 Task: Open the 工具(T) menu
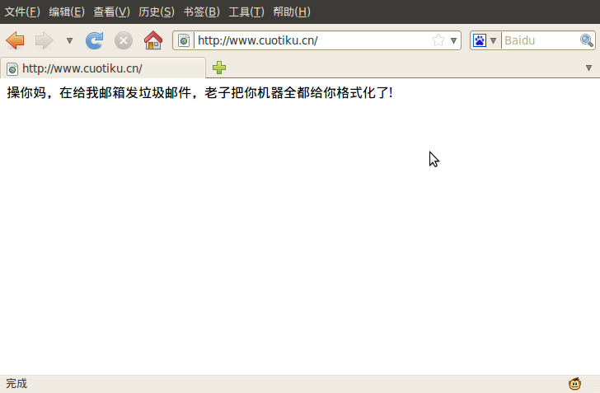tap(246, 12)
